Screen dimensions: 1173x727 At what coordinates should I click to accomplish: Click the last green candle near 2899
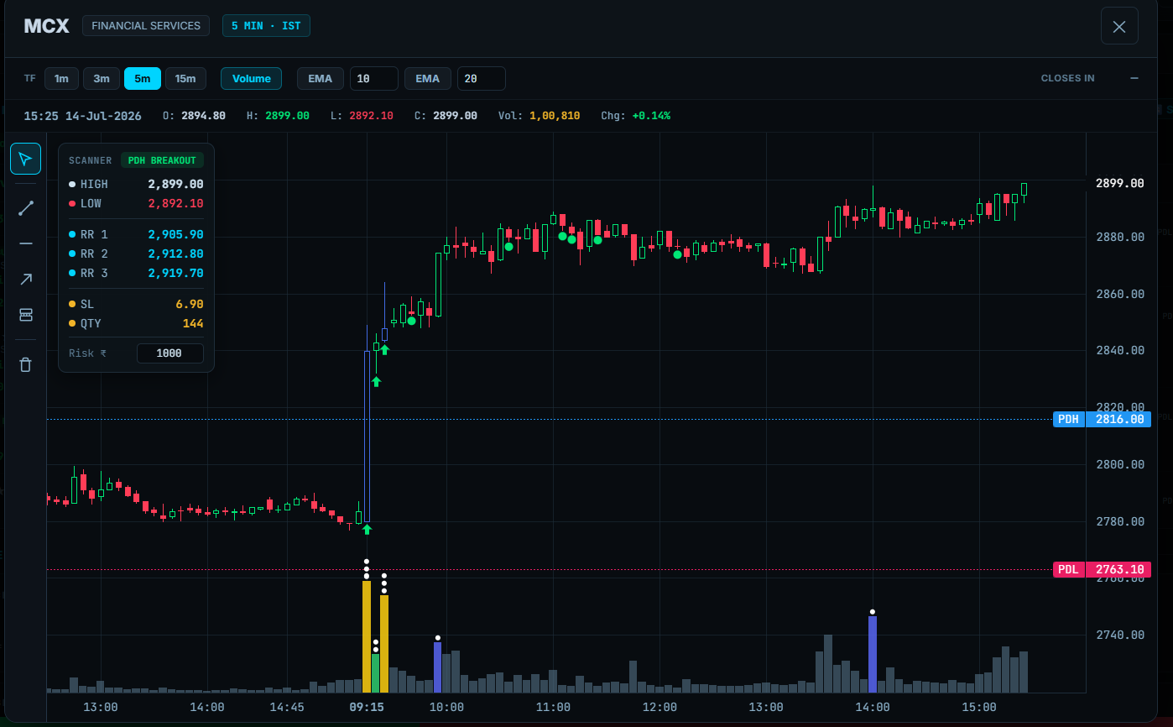tap(1024, 191)
